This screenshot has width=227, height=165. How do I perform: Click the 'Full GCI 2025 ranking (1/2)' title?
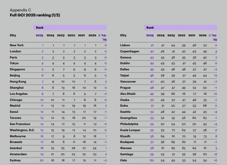pyautogui.click(x=35, y=15)
